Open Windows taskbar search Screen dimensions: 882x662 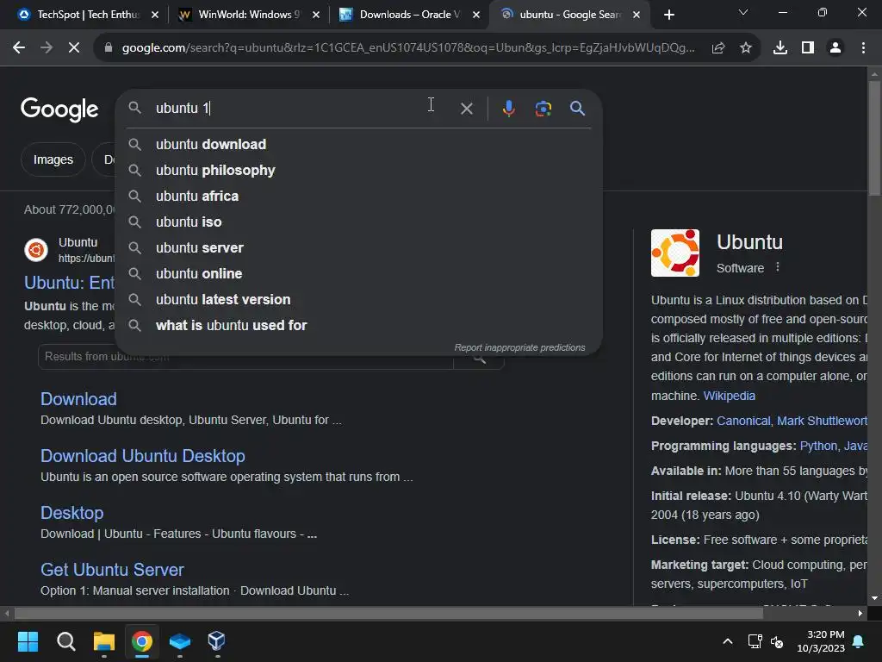[65, 641]
